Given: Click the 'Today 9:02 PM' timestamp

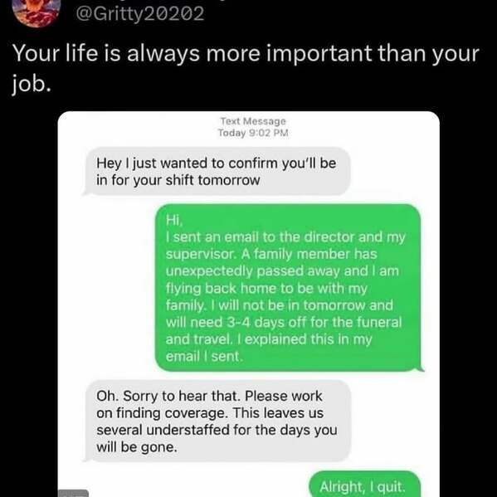Looking at the screenshot, I should click(253, 133).
